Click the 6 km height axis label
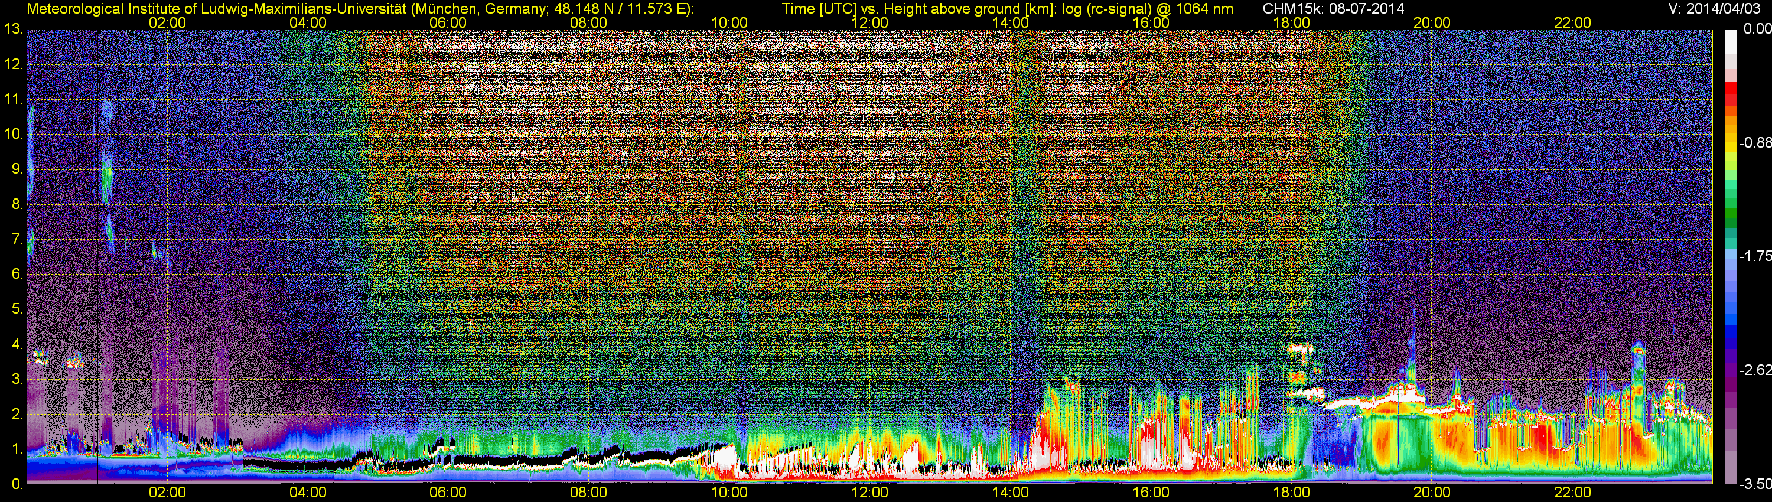This screenshot has height=502, width=1772. pos(17,275)
